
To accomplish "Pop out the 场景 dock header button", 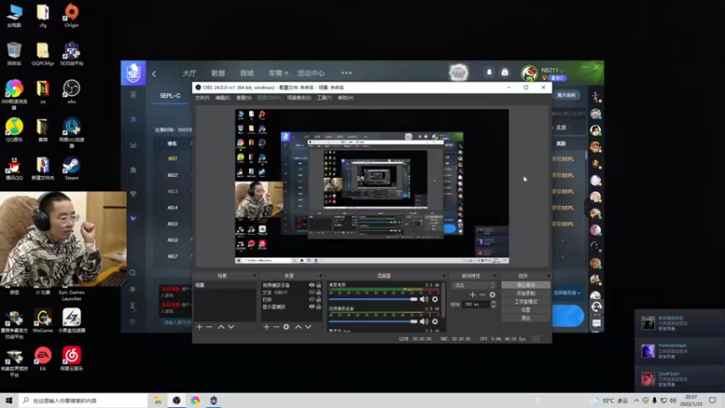I will point(254,277).
